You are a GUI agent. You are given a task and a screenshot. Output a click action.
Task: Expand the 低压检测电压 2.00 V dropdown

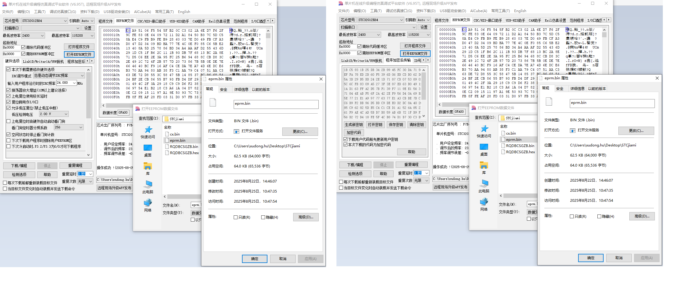point(66,114)
